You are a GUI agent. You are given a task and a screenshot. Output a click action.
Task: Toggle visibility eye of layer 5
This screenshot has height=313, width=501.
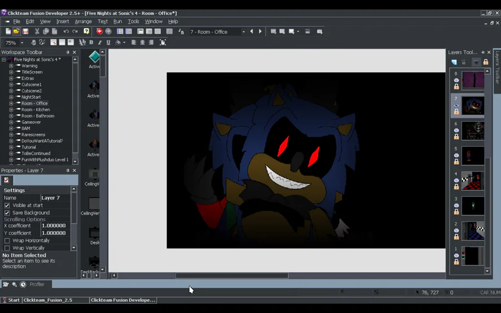click(x=456, y=155)
